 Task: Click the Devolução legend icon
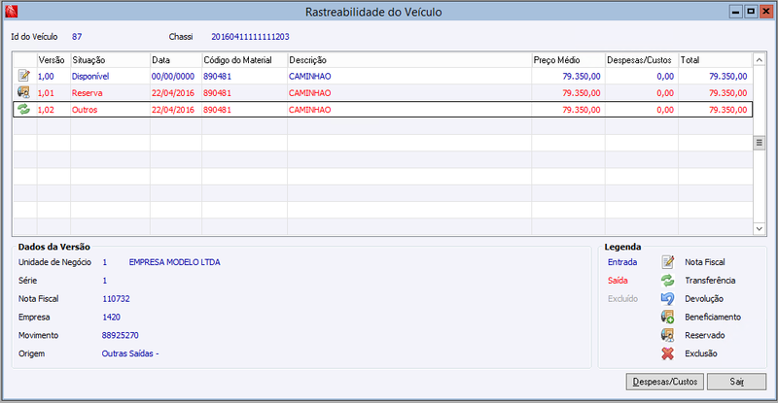[668, 298]
